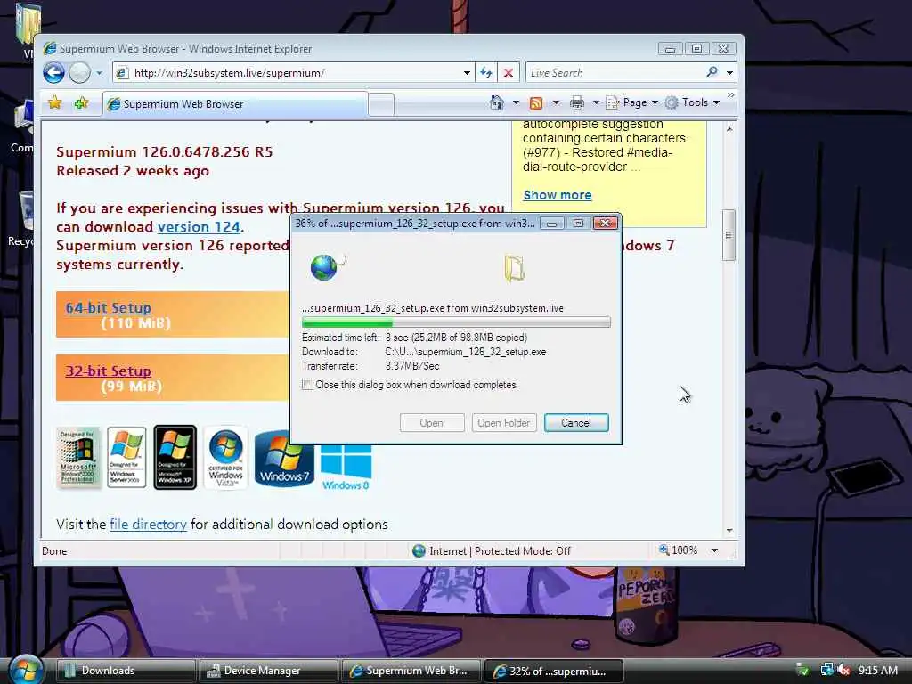Select the Computer desktop icon
The height and width of the screenshot is (684, 912).
23,126
